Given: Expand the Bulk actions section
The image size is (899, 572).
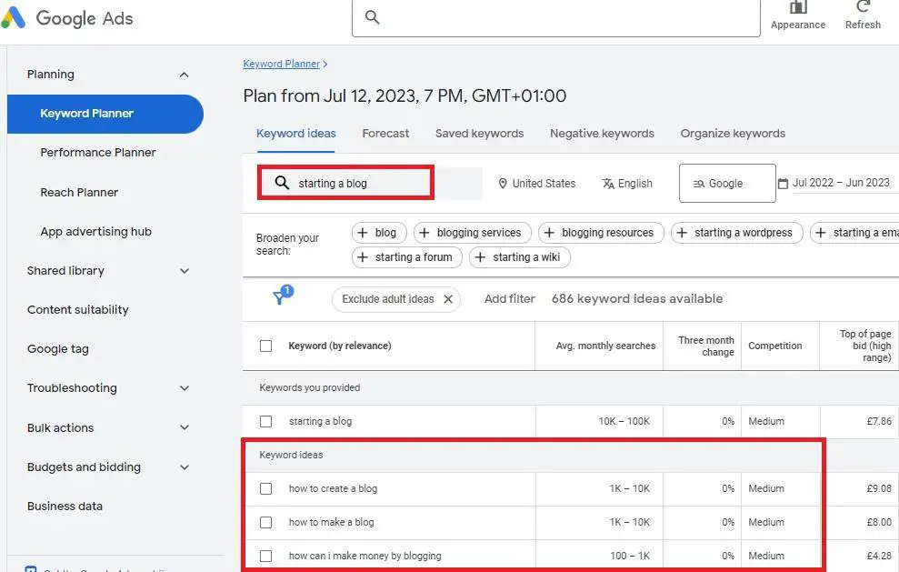Looking at the screenshot, I should pyautogui.click(x=184, y=427).
